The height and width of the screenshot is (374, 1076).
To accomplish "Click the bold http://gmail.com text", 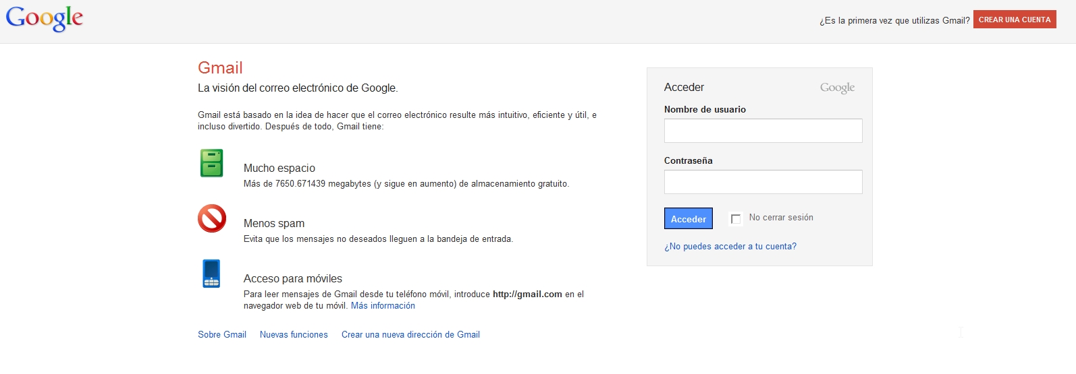I will [527, 294].
